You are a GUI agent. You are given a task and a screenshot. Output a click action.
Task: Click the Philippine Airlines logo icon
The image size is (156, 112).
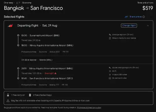[10, 25]
